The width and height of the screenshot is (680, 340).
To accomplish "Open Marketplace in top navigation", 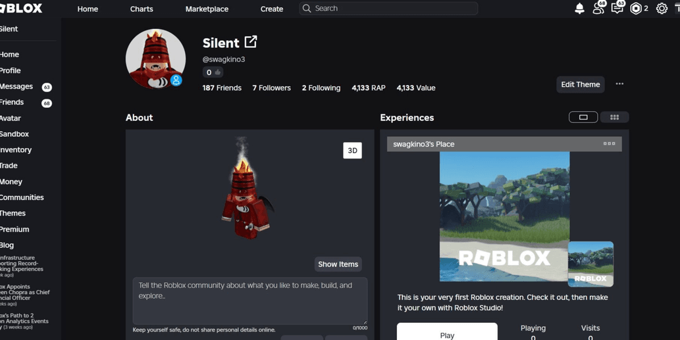I will (x=207, y=9).
